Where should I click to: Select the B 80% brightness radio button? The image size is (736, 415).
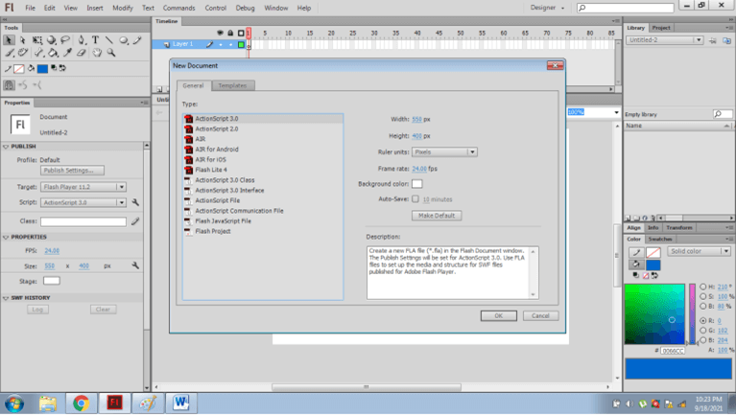point(702,306)
